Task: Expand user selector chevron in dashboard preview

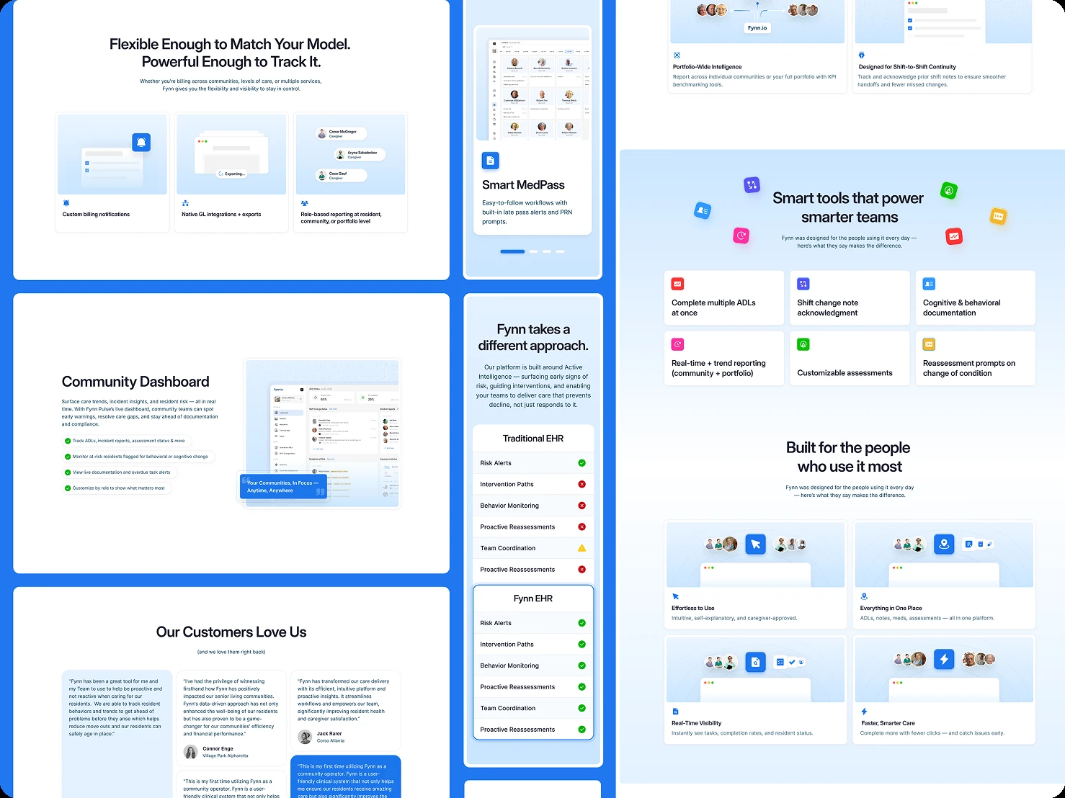Action: 302,398
